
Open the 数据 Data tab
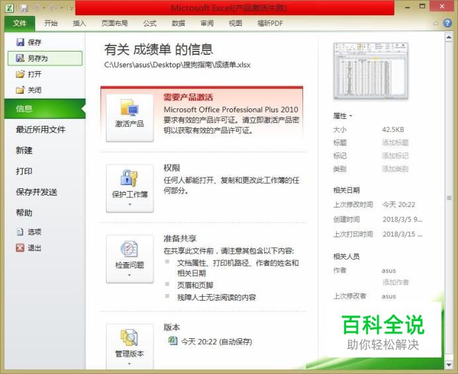(178, 23)
